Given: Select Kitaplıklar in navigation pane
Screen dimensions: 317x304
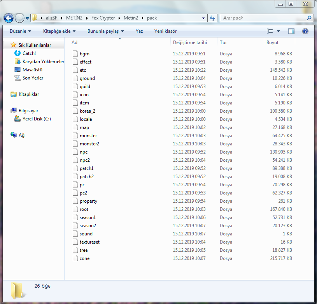Looking at the screenshot, I should pos(29,94).
